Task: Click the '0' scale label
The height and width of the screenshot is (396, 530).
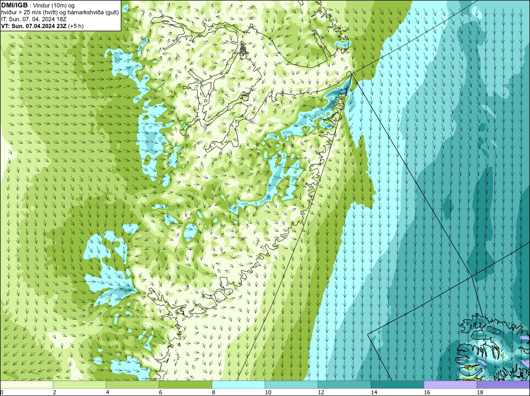Action: [2, 392]
